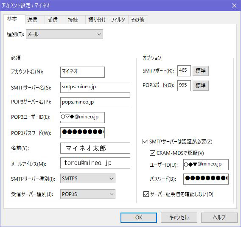Close the アカウント設定 dialog window
The width and height of the screenshot is (241, 227).
coord(234,6)
